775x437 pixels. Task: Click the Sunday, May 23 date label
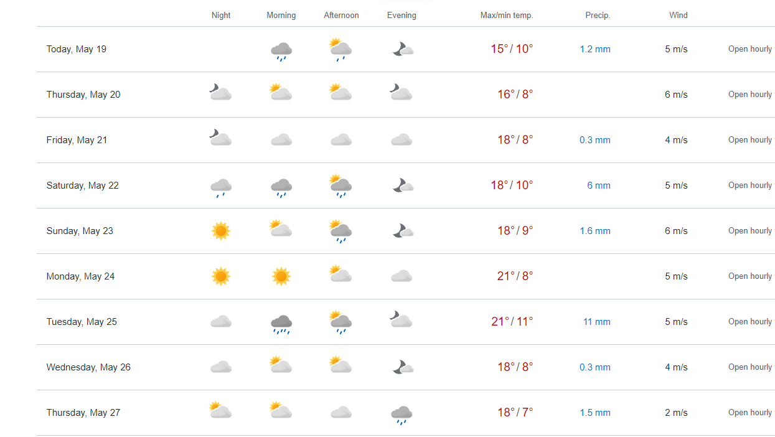pos(80,231)
